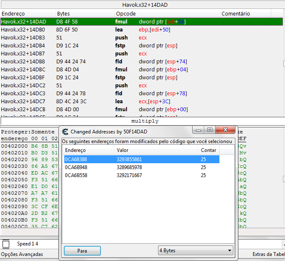Image resolution: width=285 pixels, height=261 pixels.
Task: Open the 4 Bytes value type dropdown
Action: (195, 251)
